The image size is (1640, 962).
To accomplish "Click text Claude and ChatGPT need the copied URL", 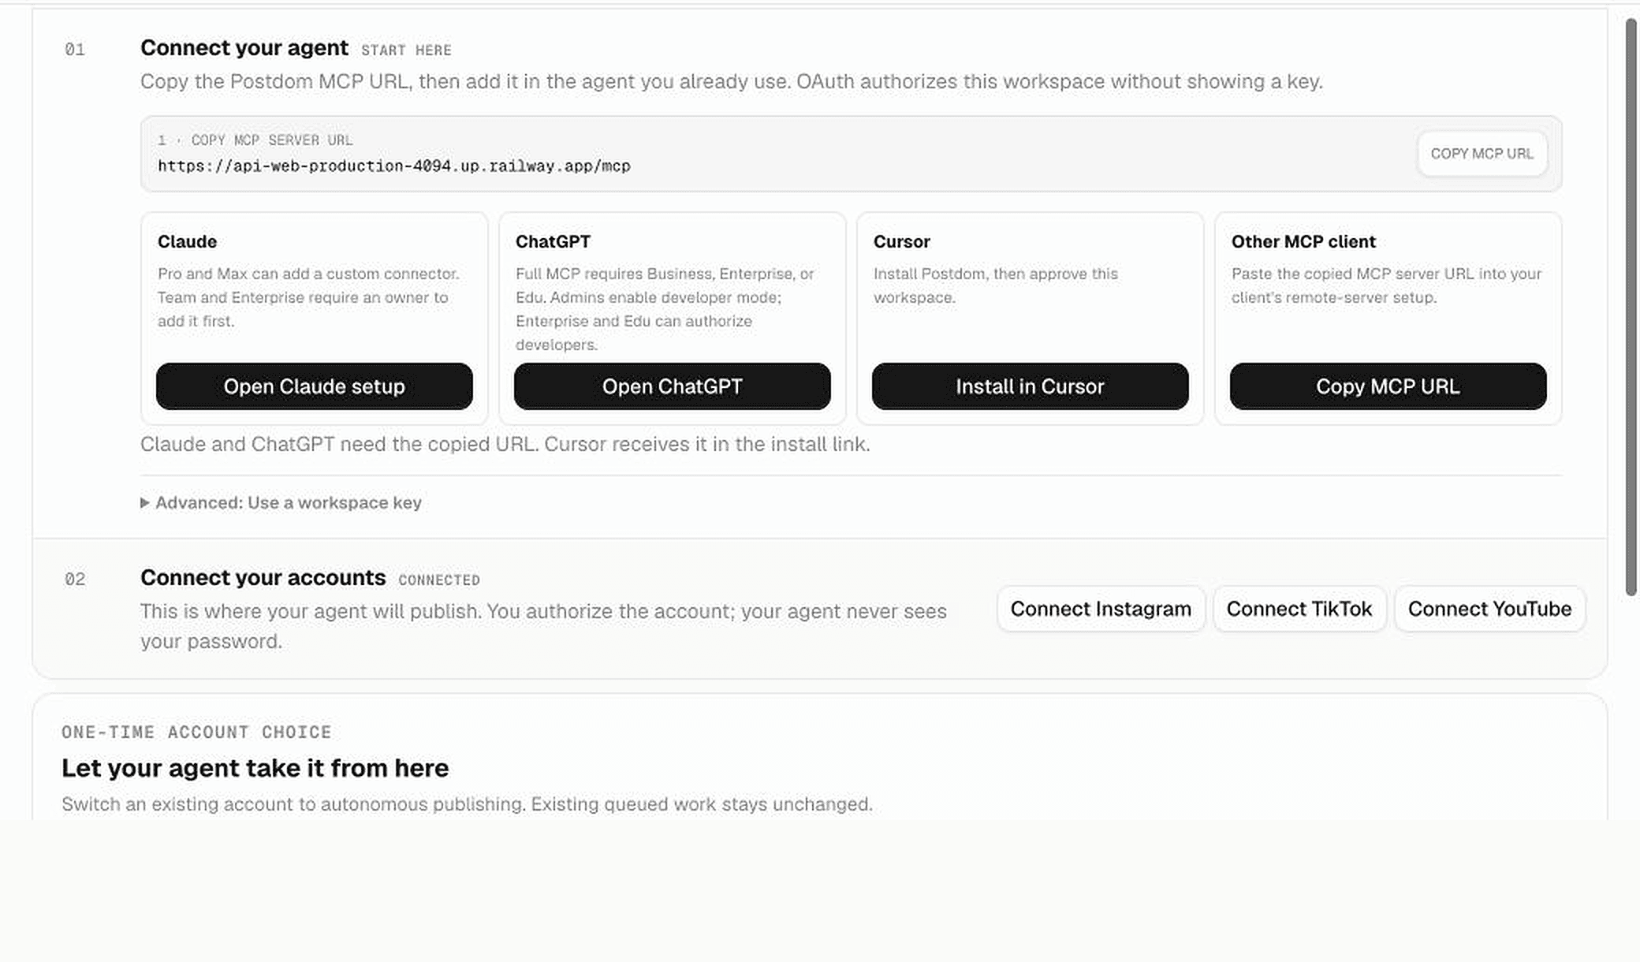I will [505, 444].
